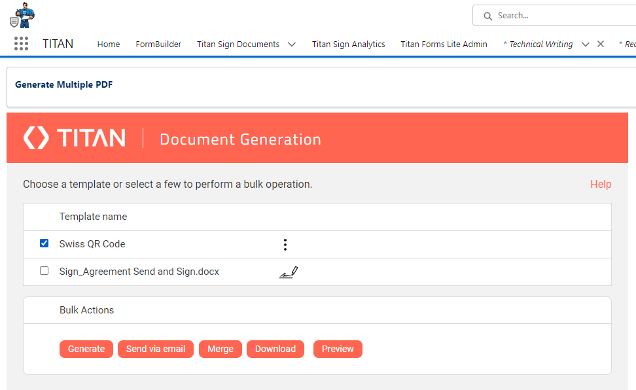
Task: Open the Help link
Action: coord(600,185)
